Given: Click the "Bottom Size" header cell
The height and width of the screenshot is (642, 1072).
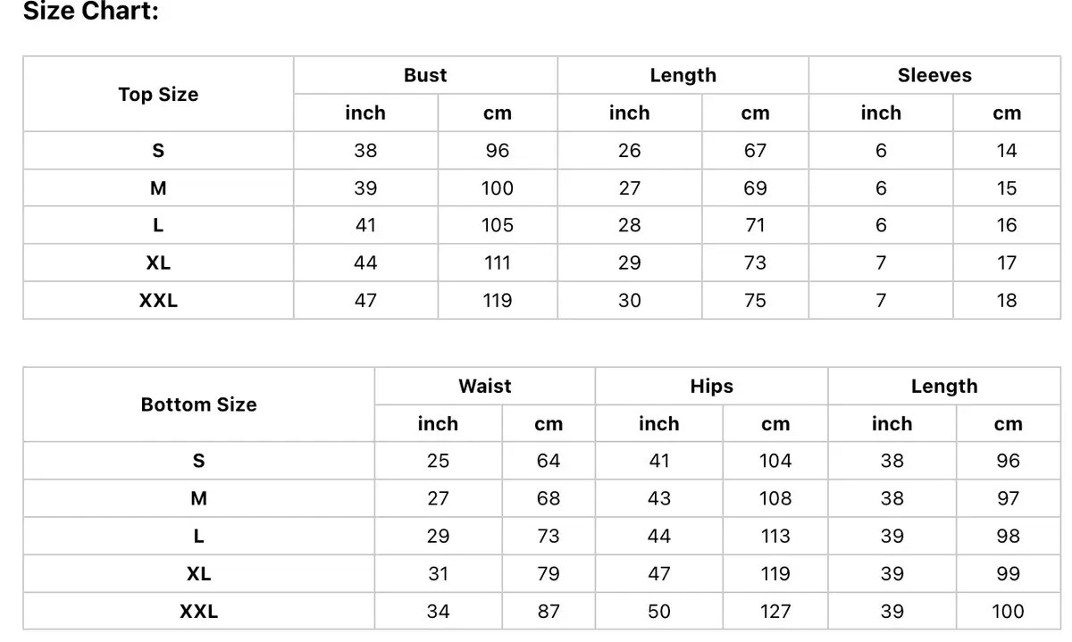Looking at the screenshot, I should pos(198,404).
